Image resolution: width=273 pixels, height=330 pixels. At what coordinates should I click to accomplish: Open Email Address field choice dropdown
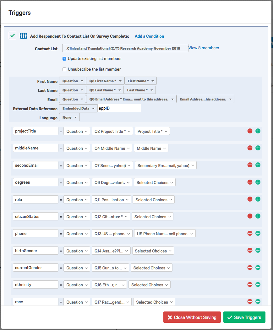[205, 99]
